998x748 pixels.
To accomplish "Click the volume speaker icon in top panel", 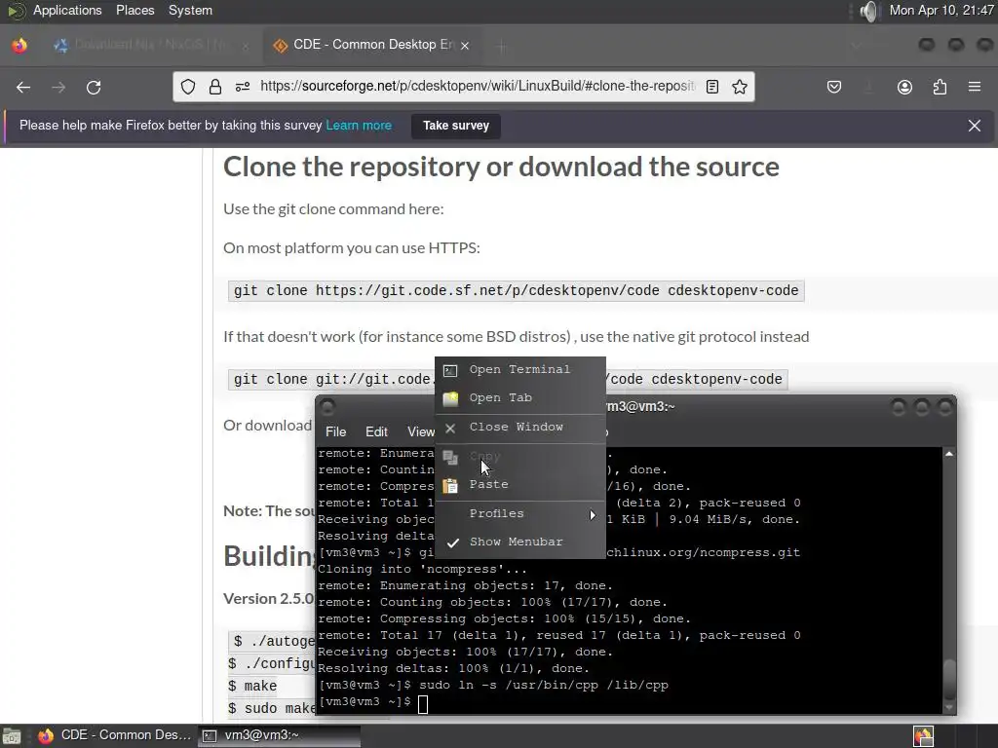I will point(868,11).
